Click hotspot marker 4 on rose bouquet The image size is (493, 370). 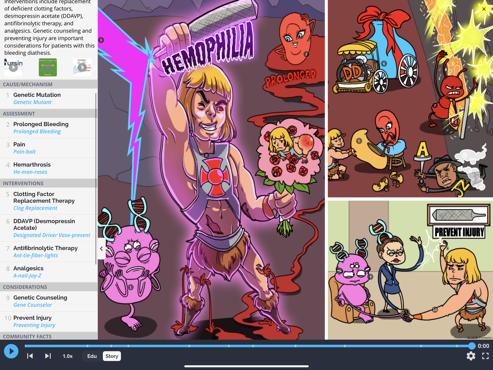tap(275, 174)
